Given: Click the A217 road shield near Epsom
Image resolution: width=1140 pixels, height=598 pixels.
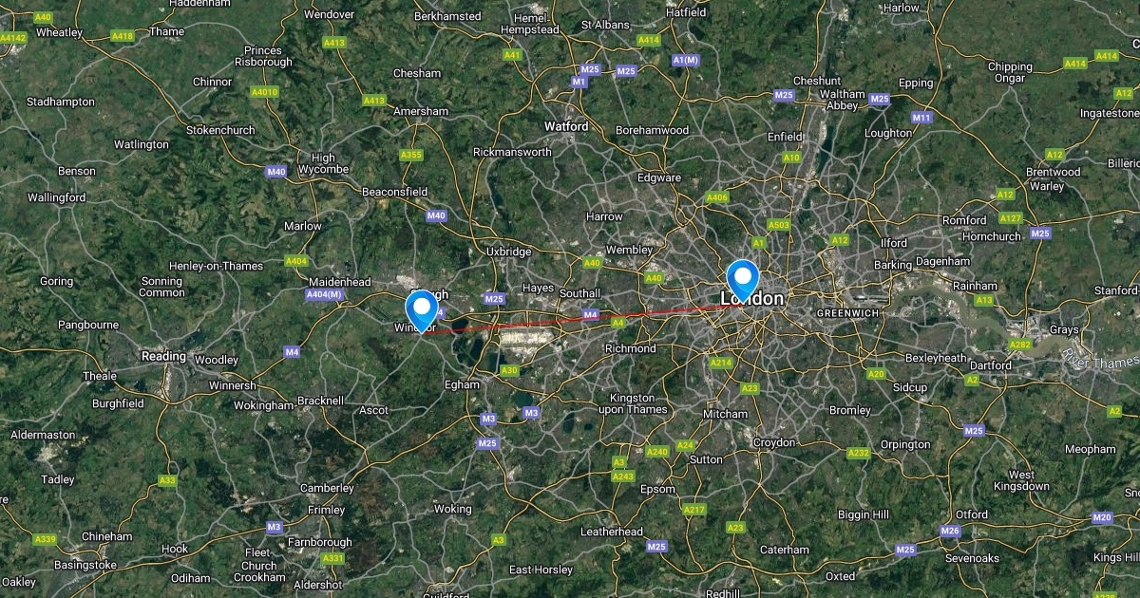Looking at the screenshot, I should [x=694, y=510].
